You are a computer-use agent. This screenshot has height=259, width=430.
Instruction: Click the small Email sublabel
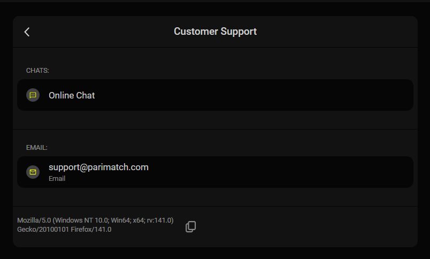click(x=57, y=179)
